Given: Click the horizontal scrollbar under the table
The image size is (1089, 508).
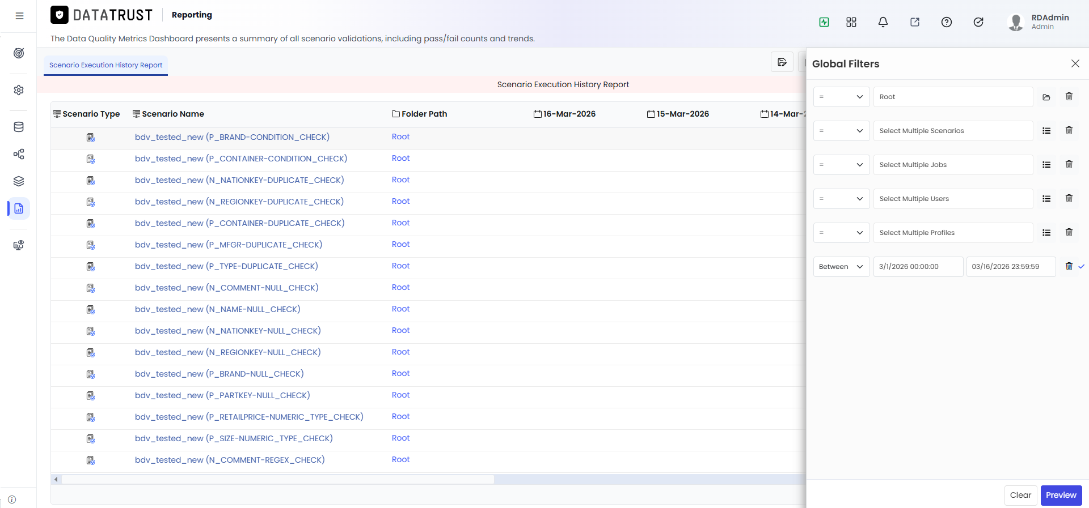Looking at the screenshot, I should (278, 480).
